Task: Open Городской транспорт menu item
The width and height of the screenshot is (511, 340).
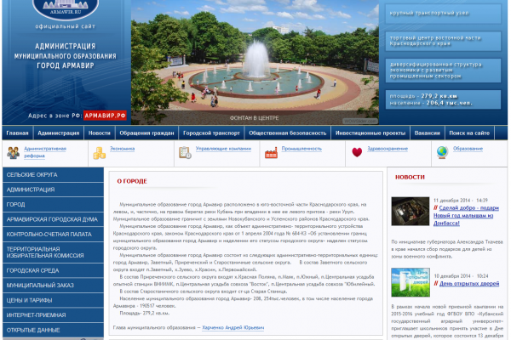Action: click(x=211, y=133)
